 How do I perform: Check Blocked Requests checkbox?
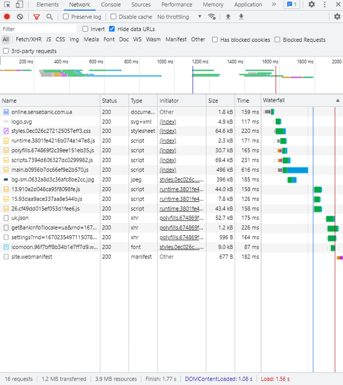277,40
